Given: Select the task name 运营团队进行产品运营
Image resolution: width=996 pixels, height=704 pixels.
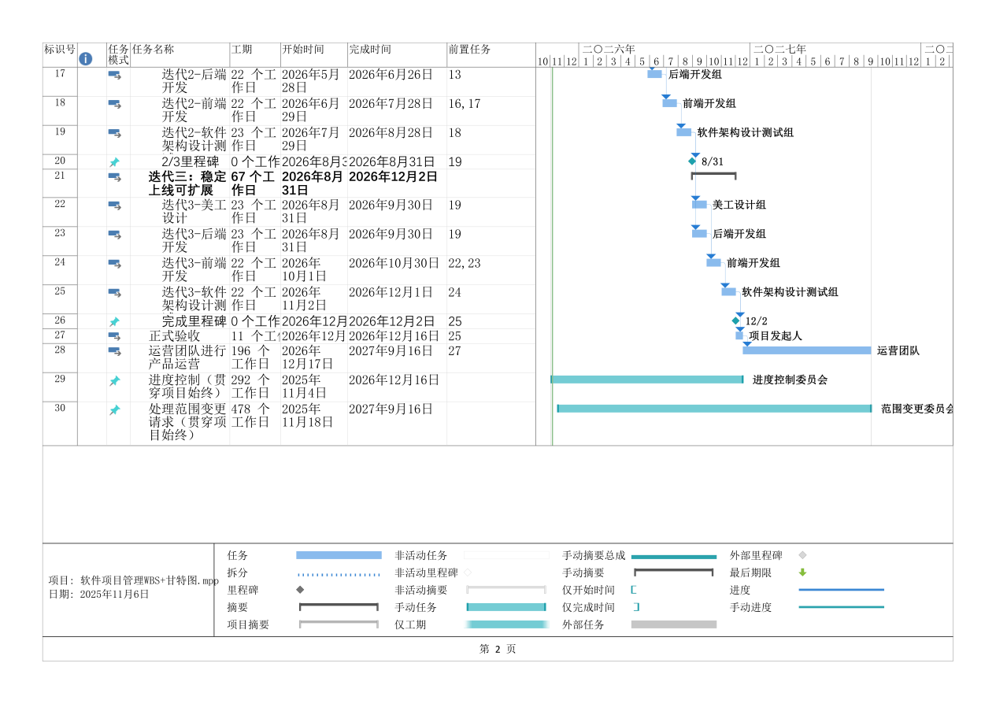Looking at the screenshot, I should point(187,358).
